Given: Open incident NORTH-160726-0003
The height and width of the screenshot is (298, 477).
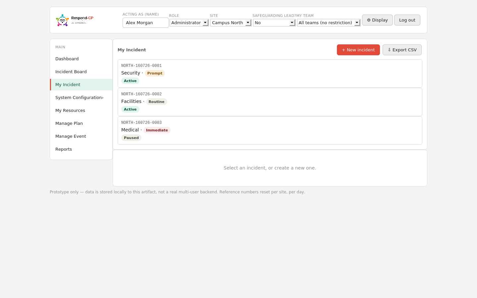Looking at the screenshot, I should 270,130.
